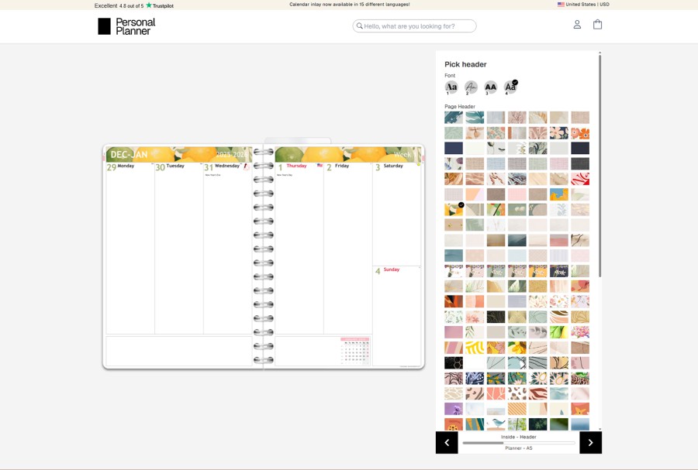Click the Inside - Header progress bar

(x=518, y=443)
